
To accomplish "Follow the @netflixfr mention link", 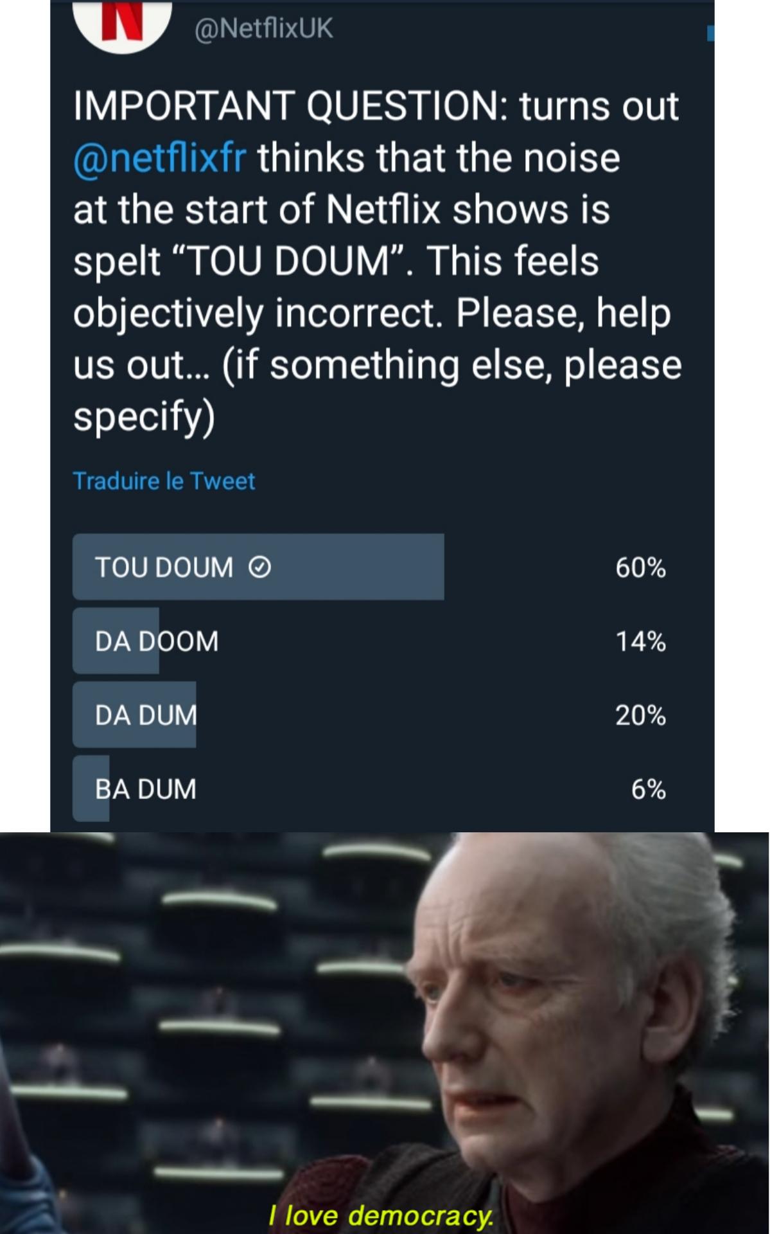I will pyautogui.click(x=160, y=158).
